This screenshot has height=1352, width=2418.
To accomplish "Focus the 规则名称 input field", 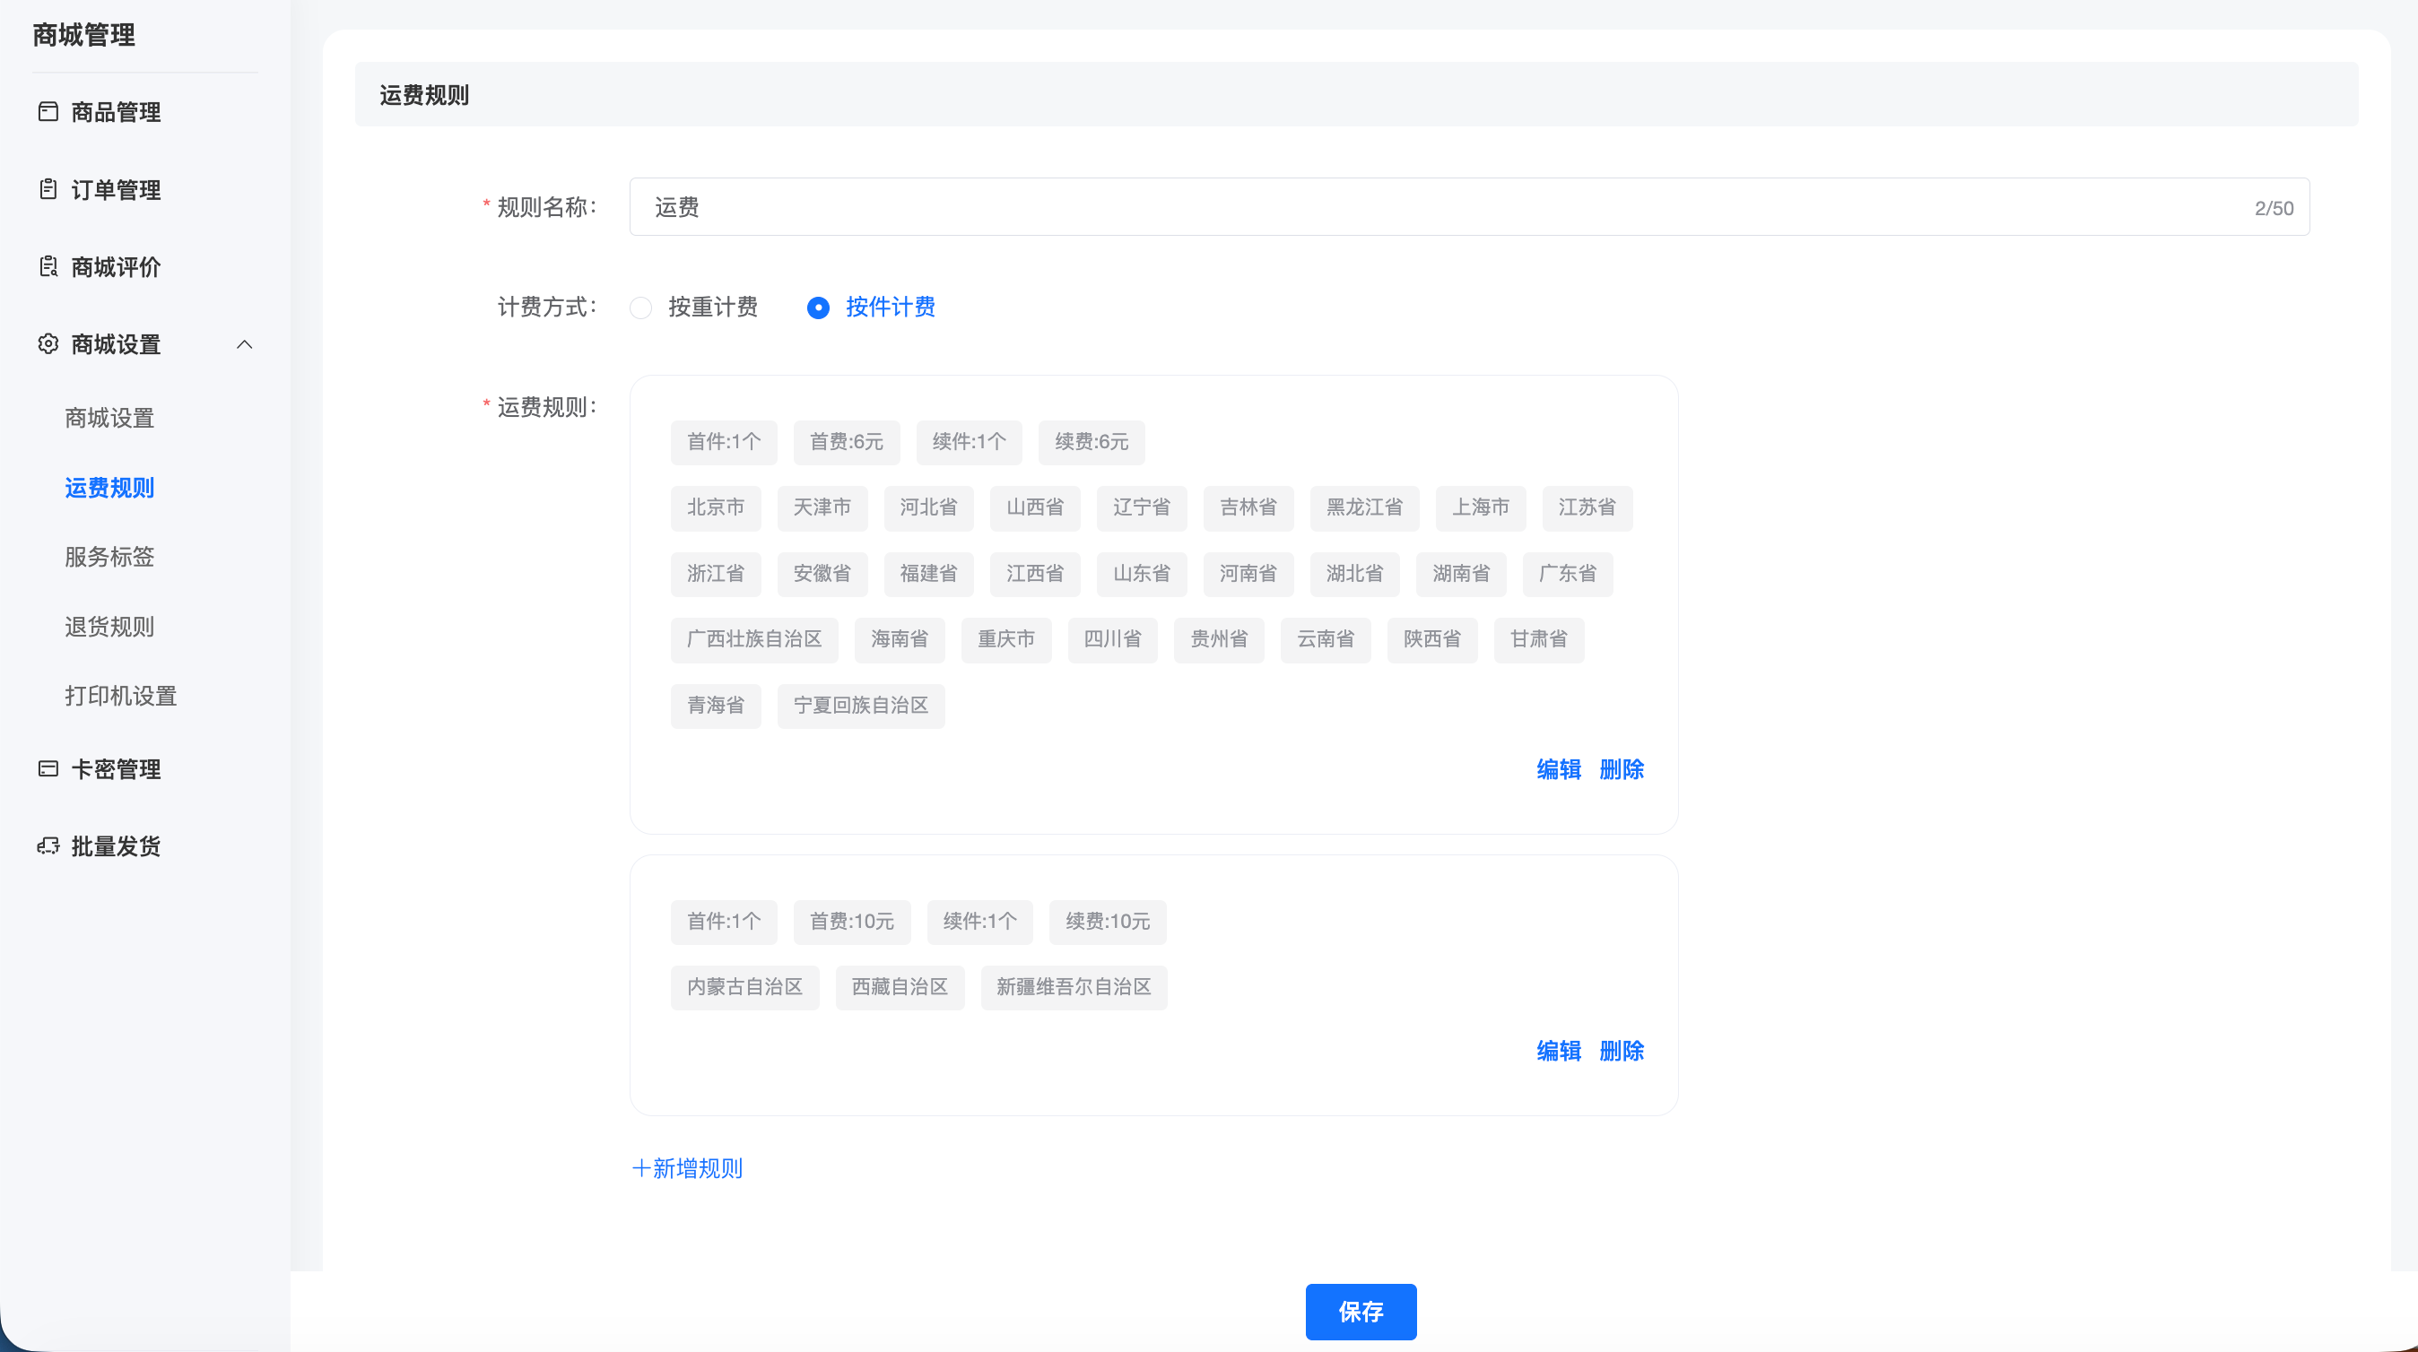I will coord(1469,207).
